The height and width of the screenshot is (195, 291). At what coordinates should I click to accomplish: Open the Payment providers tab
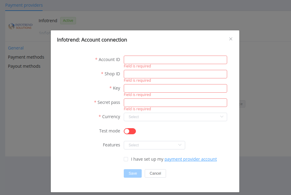tap(24, 5)
